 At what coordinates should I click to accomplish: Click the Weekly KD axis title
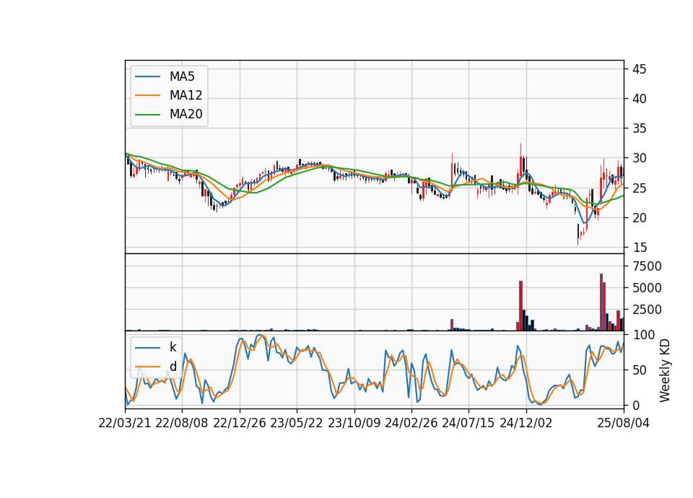pyautogui.click(x=665, y=370)
